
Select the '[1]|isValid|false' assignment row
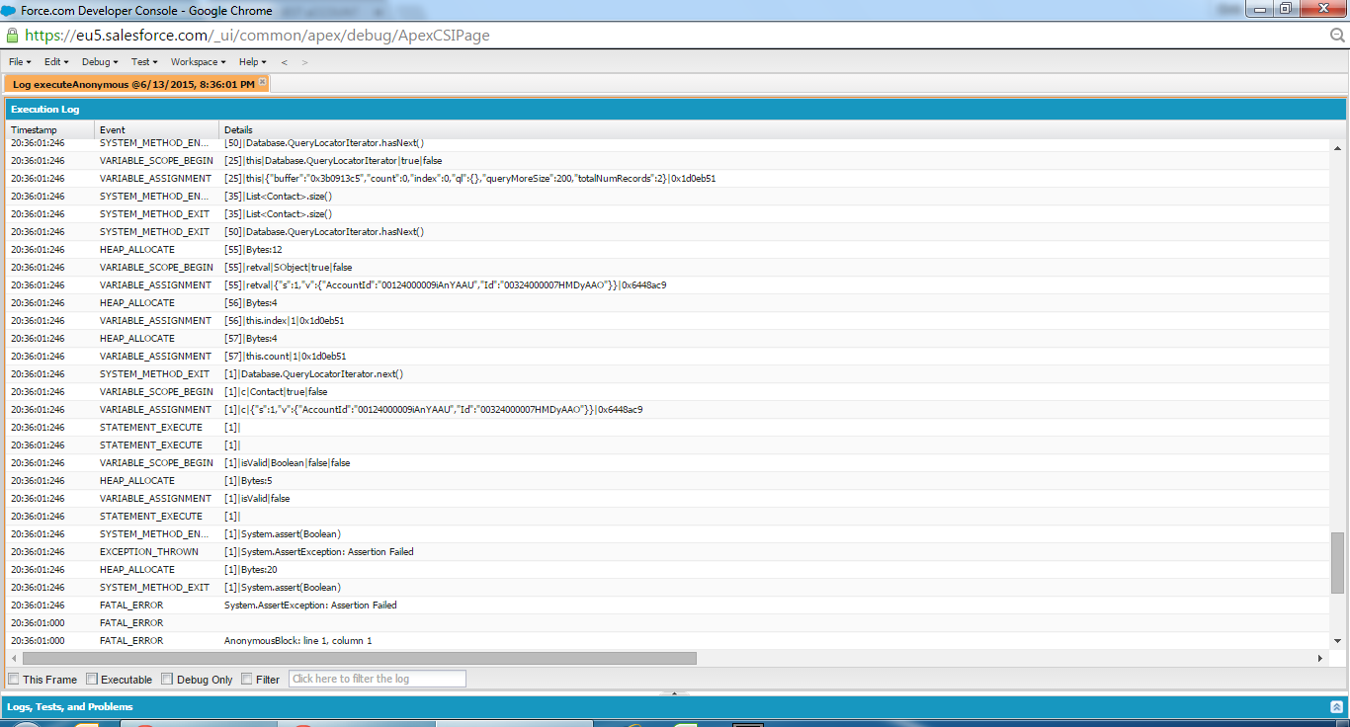[668, 498]
